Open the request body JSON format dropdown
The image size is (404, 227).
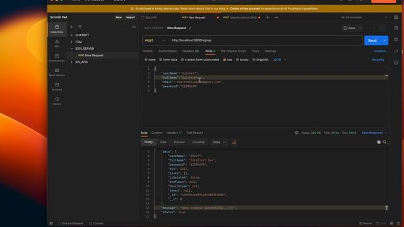point(280,59)
